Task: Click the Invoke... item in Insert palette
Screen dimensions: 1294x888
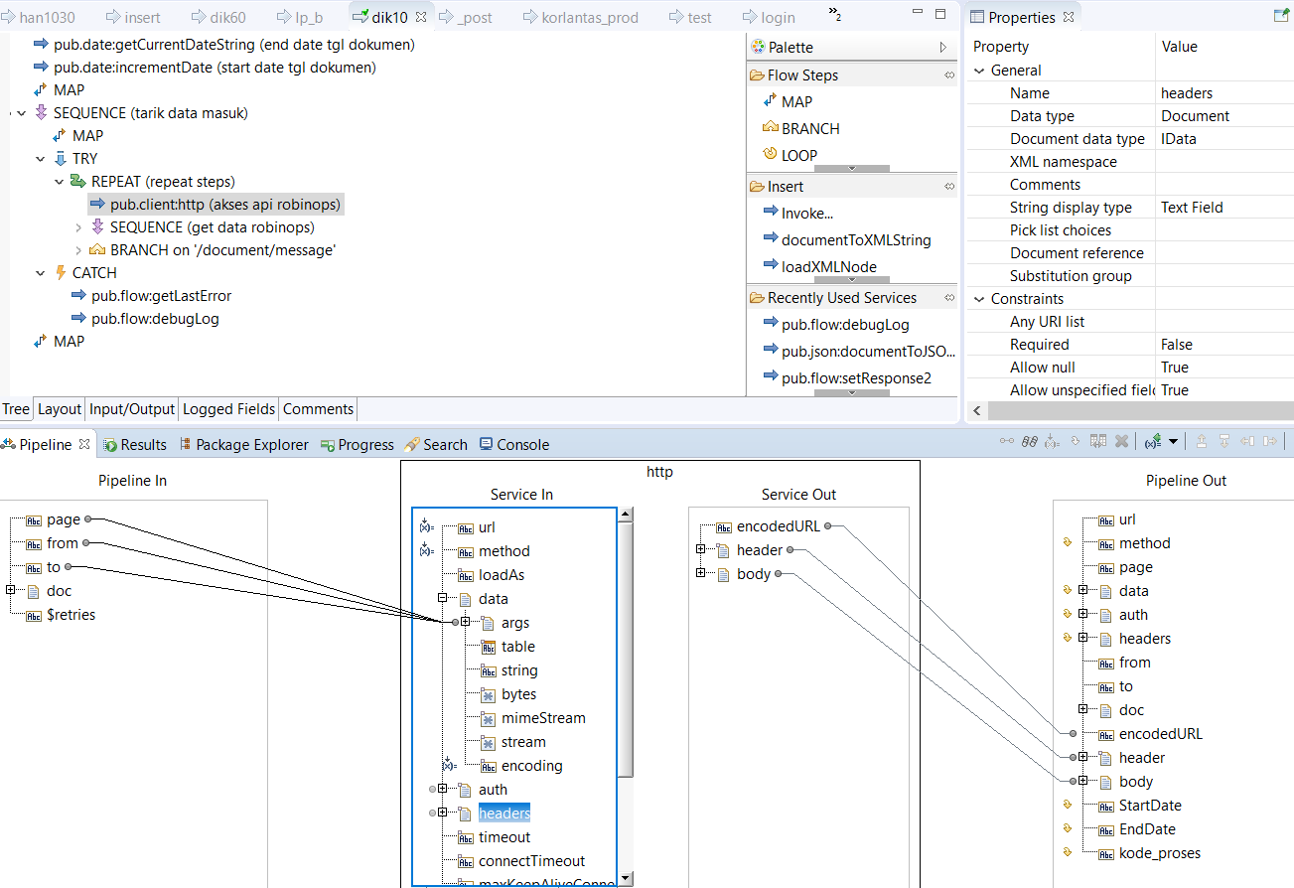Action: (x=805, y=213)
